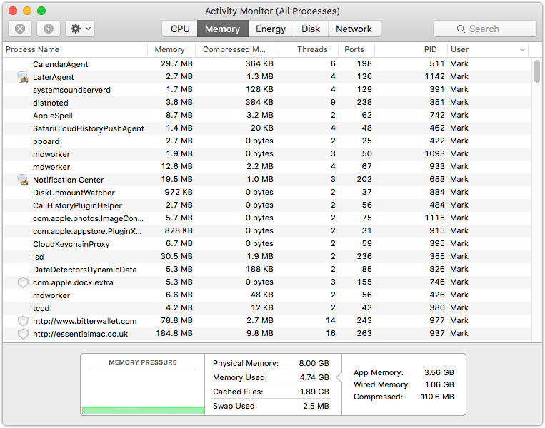Select the DataDetectorsDynamicData process
The height and width of the screenshot is (428, 545).
(267, 270)
